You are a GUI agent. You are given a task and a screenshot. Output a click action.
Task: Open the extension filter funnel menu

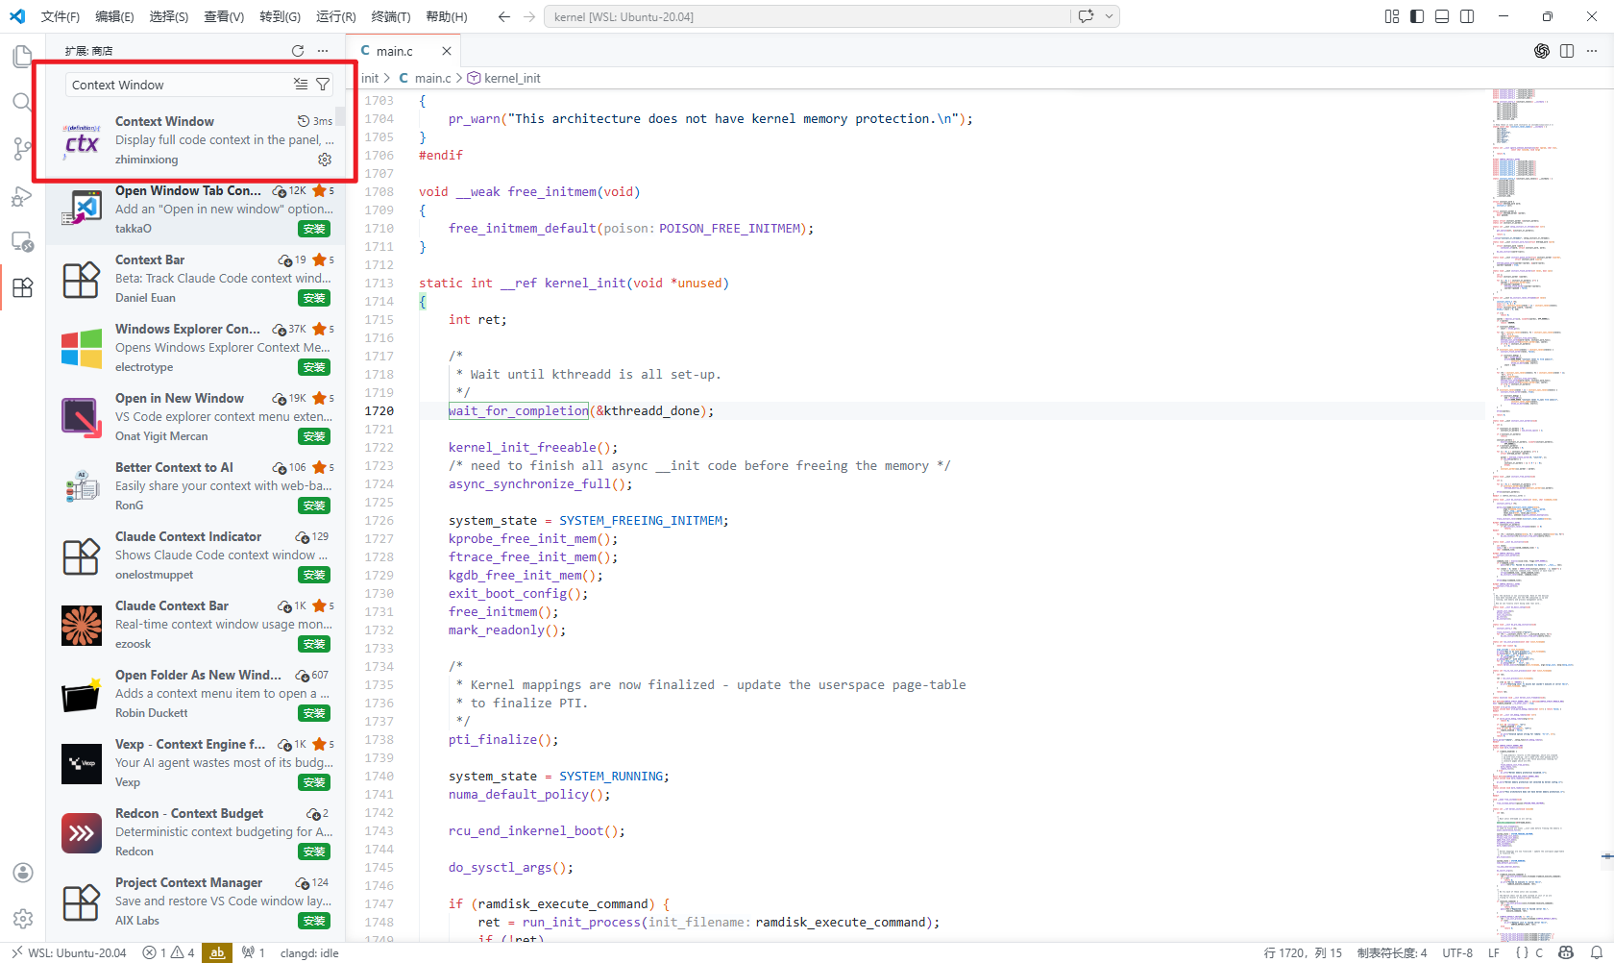(323, 85)
